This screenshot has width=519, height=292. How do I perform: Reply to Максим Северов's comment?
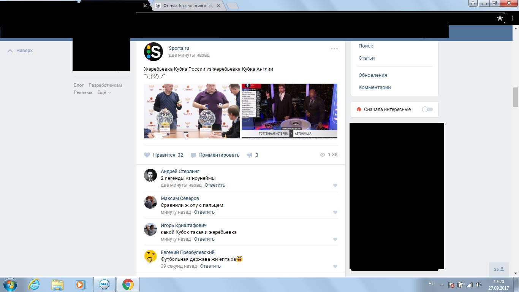(204, 212)
